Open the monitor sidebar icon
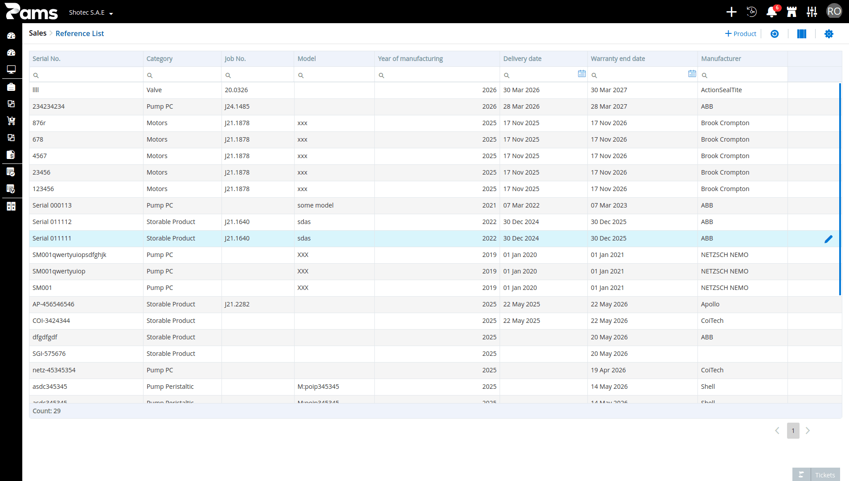The height and width of the screenshot is (481, 849). point(11,69)
